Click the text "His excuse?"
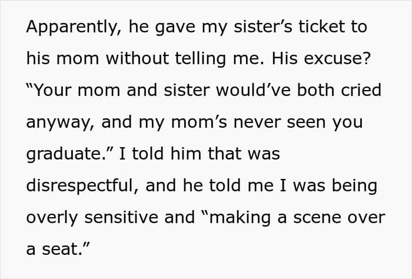Image resolution: width=412 pixels, height=279 pixels. point(321,58)
